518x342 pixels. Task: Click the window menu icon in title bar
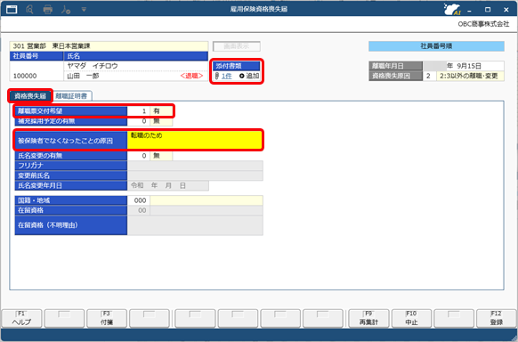click(x=12, y=9)
